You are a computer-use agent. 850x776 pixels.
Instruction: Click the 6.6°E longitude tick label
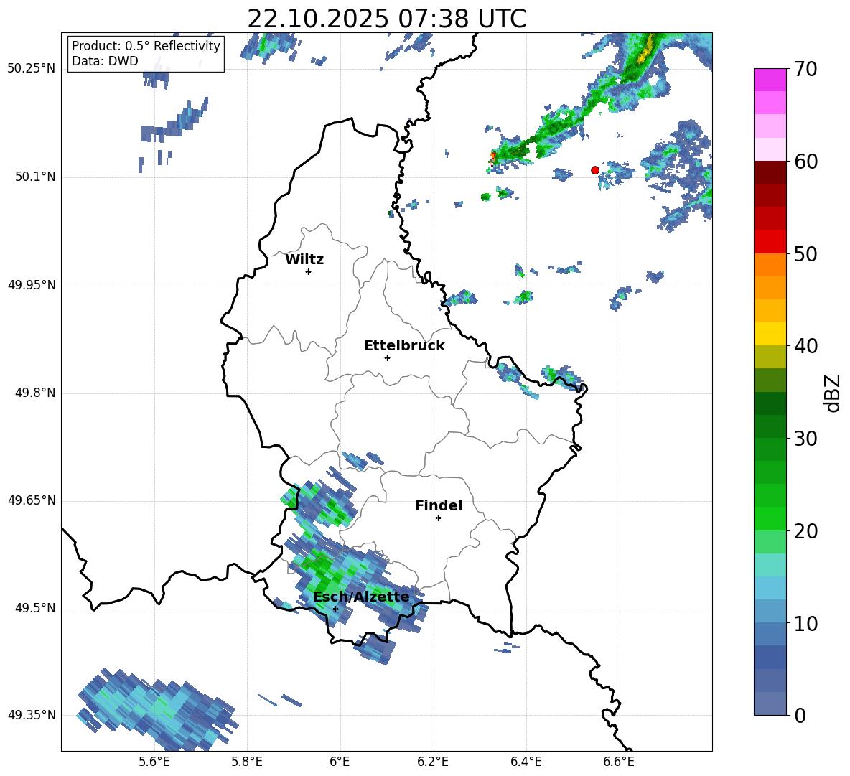coord(619,762)
